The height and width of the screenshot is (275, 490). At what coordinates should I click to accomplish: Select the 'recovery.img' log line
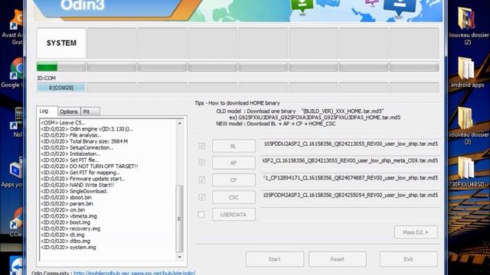pos(70,228)
